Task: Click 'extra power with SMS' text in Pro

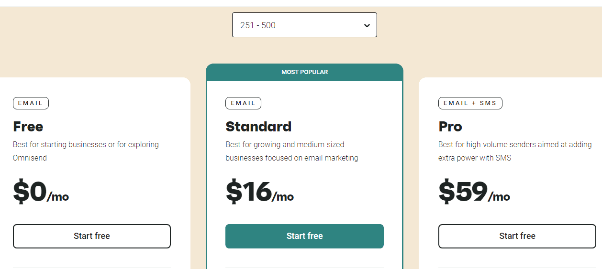Action: [475, 158]
